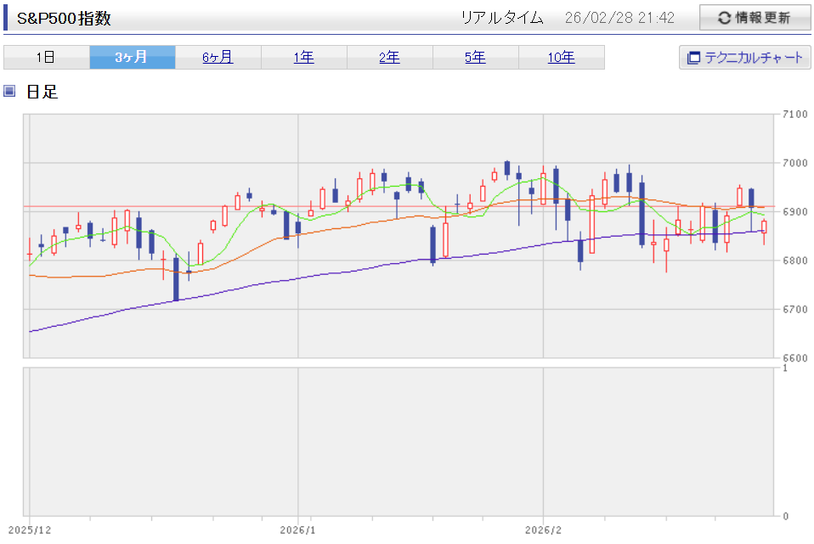Select the active 3ヶ月 period tab
The height and width of the screenshot is (544, 814).
coord(132,58)
